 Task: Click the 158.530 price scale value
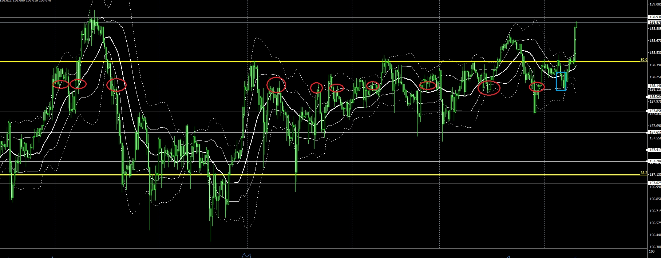pos(655,53)
